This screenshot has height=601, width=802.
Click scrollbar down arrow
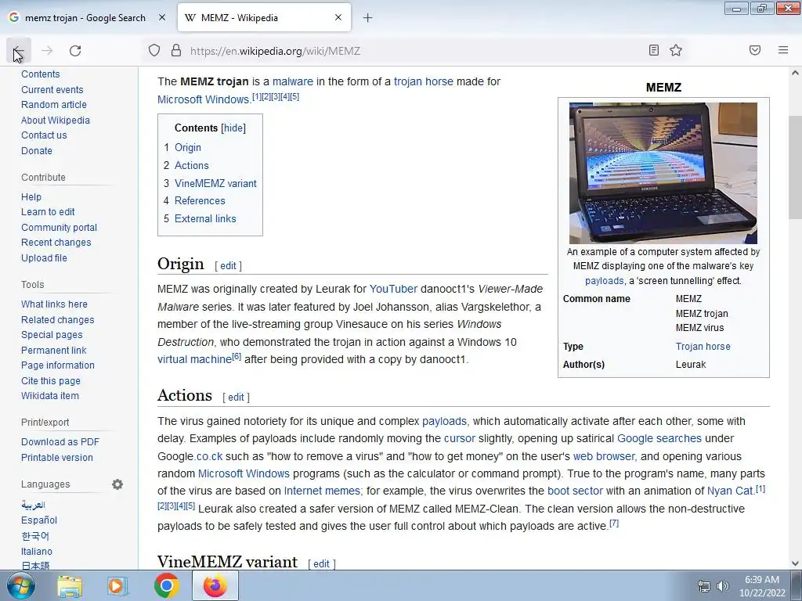tap(796, 563)
